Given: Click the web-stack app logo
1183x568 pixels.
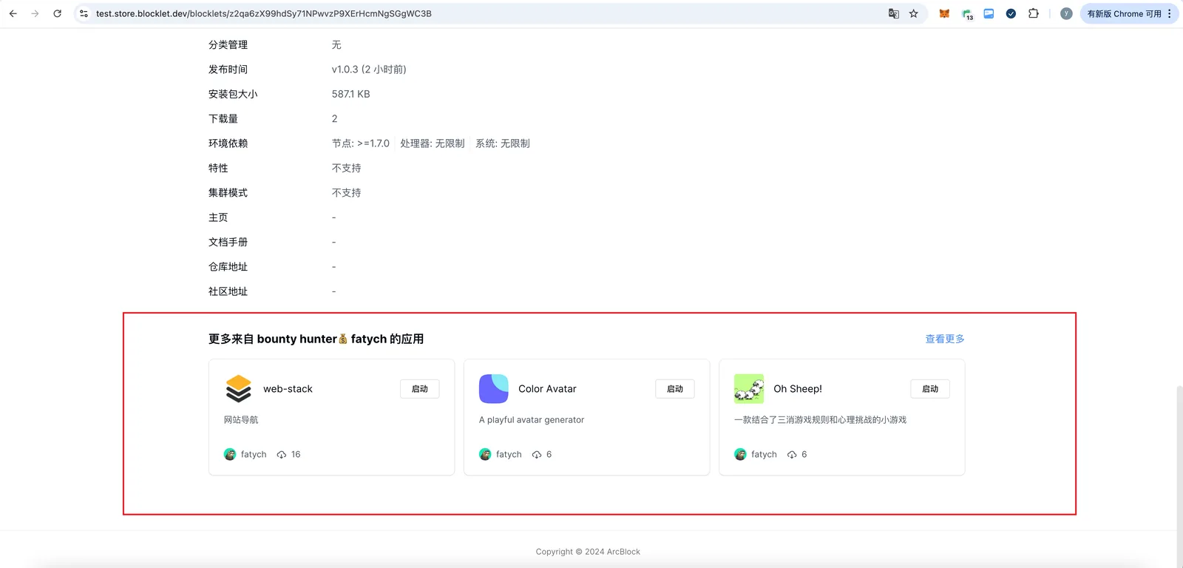Looking at the screenshot, I should 238,389.
